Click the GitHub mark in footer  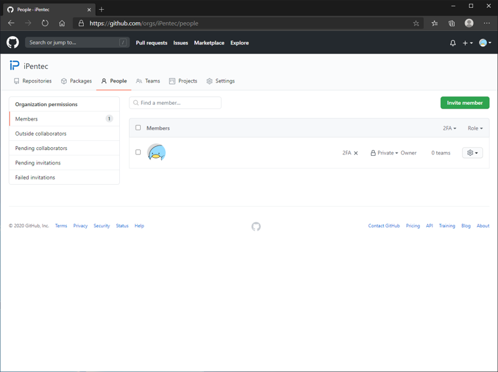tap(256, 227)
